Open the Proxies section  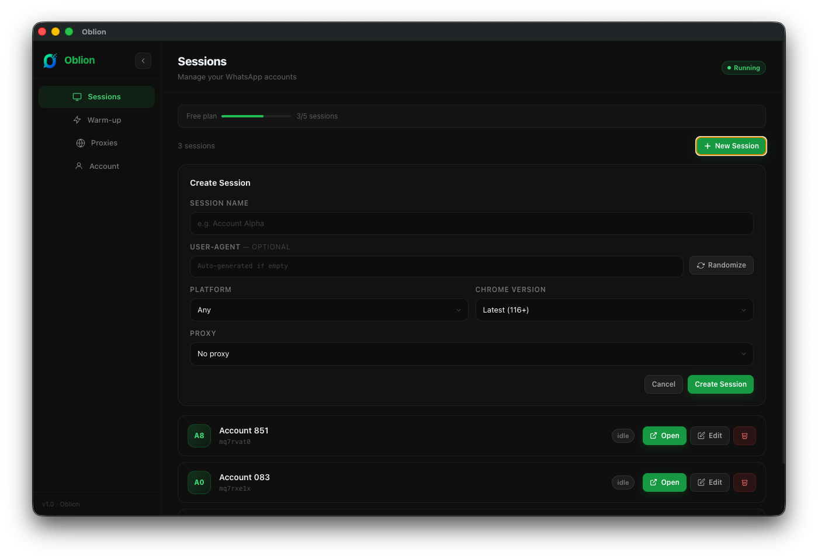[96, 143]
